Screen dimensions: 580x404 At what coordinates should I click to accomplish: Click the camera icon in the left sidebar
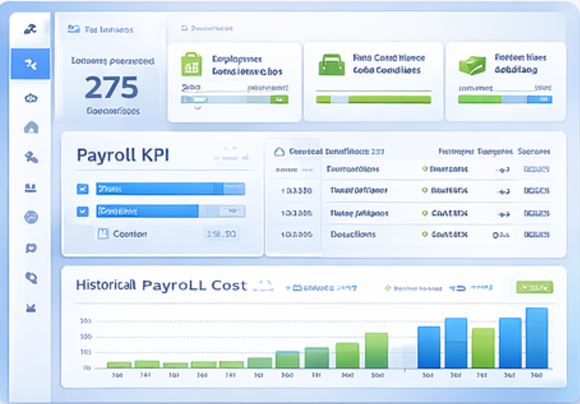[x=30, y=98]
